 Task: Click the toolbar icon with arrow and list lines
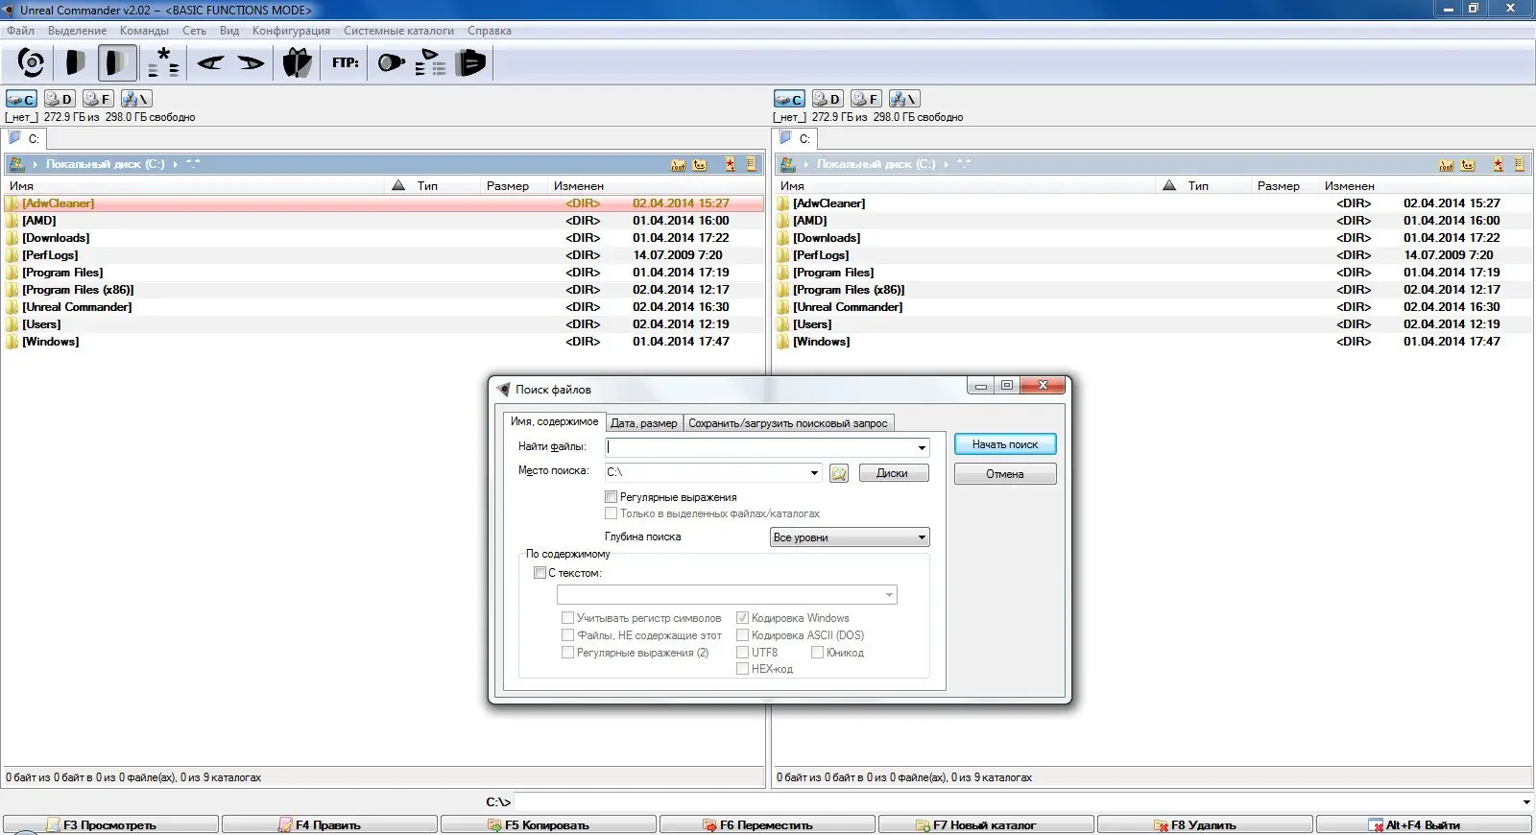pos(431,63)
